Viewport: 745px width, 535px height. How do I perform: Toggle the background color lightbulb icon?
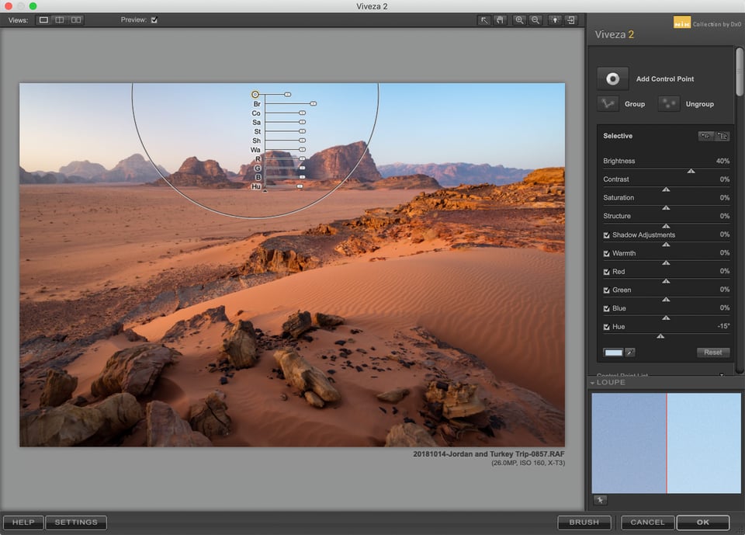[x=554, y=20]
